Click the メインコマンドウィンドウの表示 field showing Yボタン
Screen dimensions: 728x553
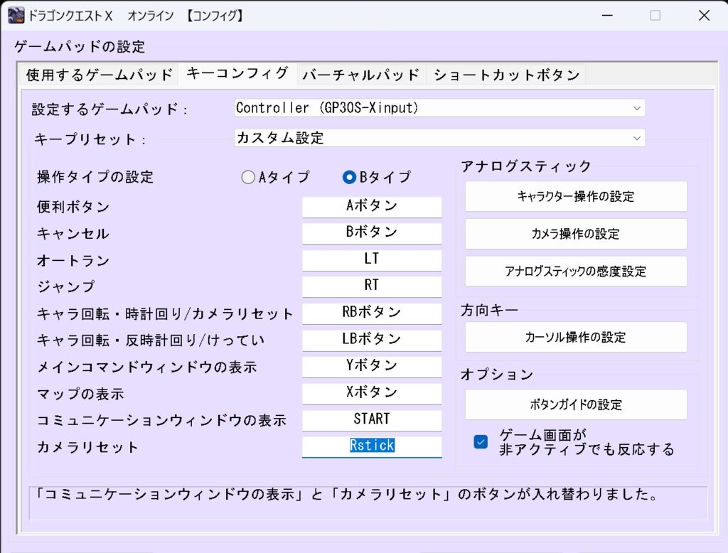372,366
